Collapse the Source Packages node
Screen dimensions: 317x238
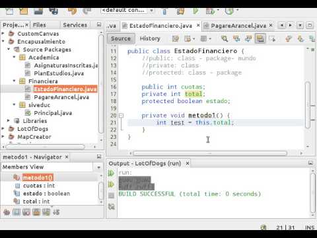click(x=9, y=50)
